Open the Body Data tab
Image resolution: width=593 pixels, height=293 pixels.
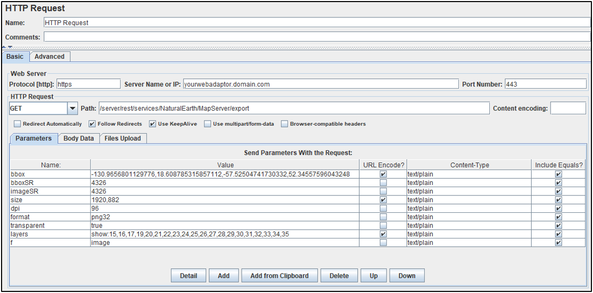point(79,138)
